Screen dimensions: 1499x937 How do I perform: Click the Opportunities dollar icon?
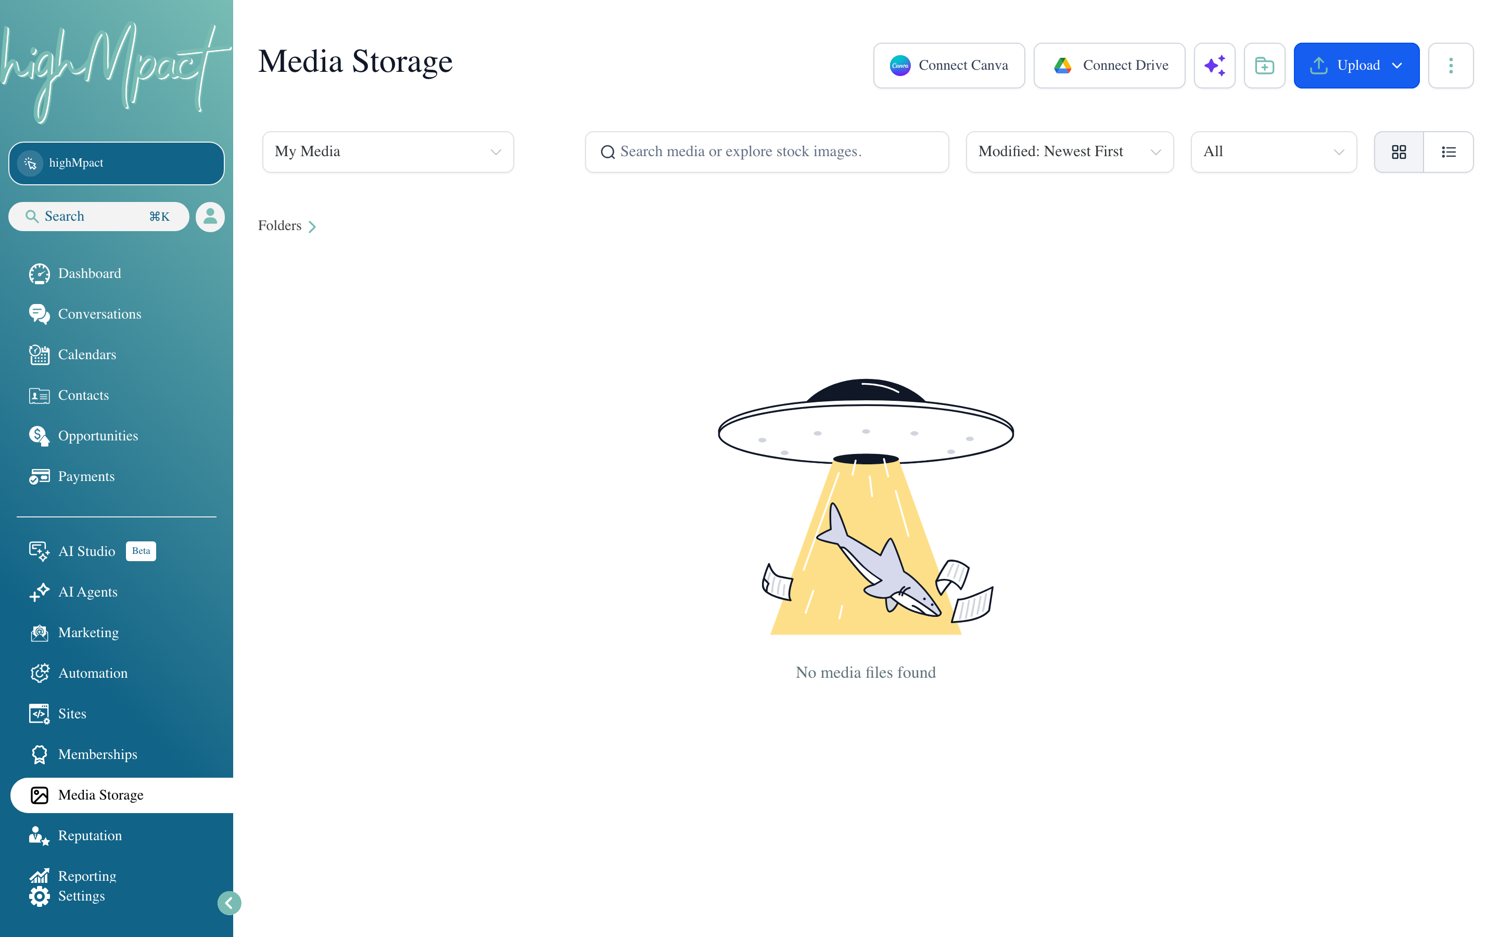click(x=39, y=436)
